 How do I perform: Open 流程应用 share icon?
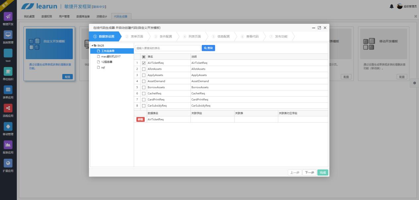8,108
